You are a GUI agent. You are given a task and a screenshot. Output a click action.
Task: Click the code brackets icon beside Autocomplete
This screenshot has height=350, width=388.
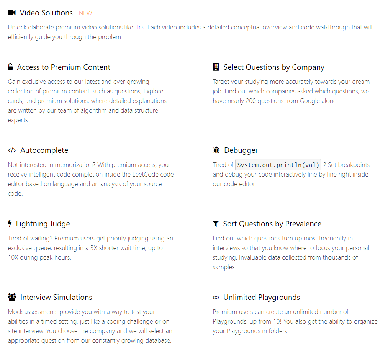coord(12,150)
